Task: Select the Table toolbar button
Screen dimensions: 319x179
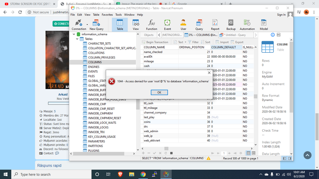Action: [x=120, y=25]
